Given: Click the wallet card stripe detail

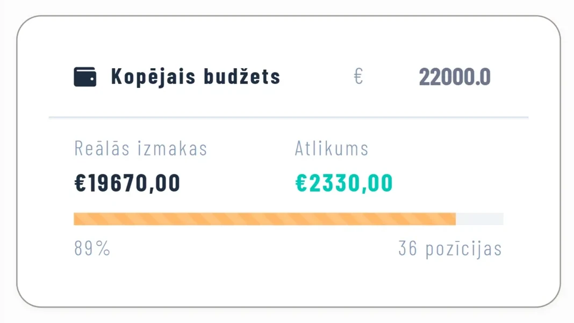Looking at the screenshot, I should (84, 70).
